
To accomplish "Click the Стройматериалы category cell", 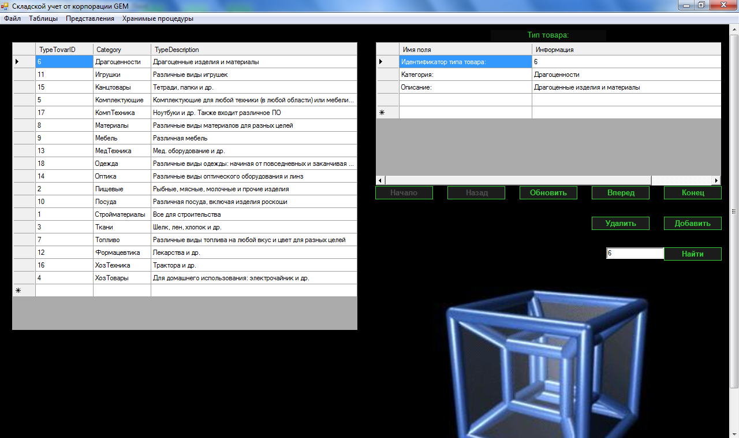I will pyautogui.click(x=122, y=214).
